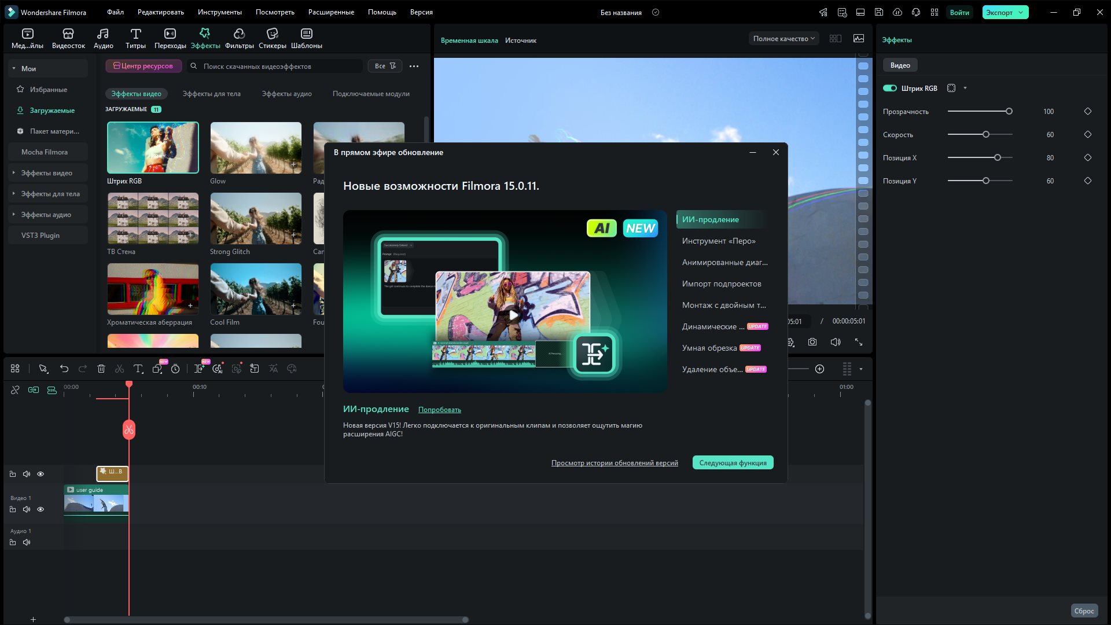This screenshot has width=1111, height=625.
Task: Click the zoom-in plus icon on timeline
Action: tap(819, 369)
